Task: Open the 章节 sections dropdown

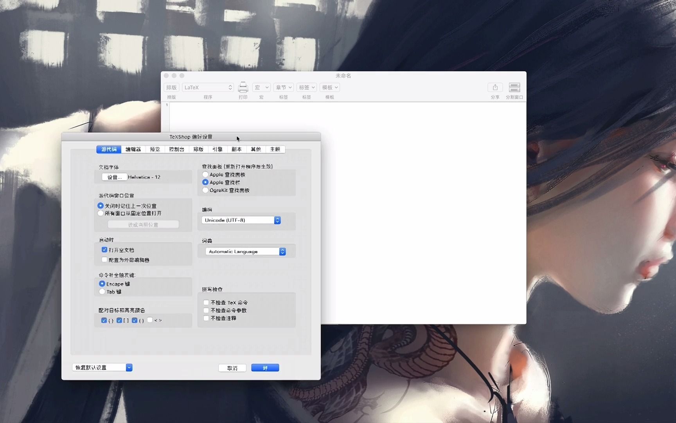Action: pyautogui.click(x=284, y=87)
